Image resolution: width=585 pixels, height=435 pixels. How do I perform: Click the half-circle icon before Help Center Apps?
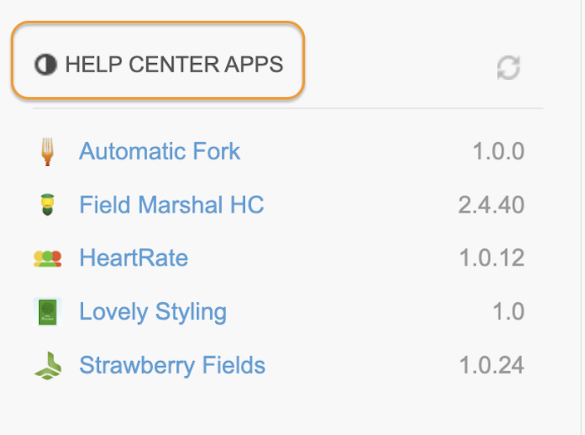tap(46, 65)
